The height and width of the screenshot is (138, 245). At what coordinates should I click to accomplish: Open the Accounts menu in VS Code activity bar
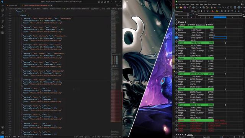point(3,127)
